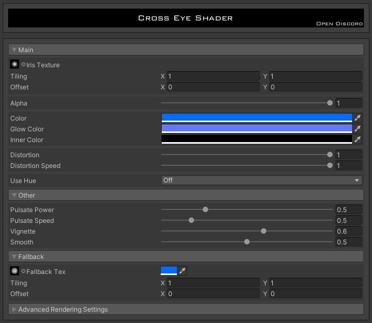Click the Alpha value input field
Screen dimensions: 372x323
(x=348, y=103)
